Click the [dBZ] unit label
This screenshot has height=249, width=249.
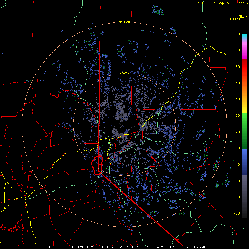235,19
